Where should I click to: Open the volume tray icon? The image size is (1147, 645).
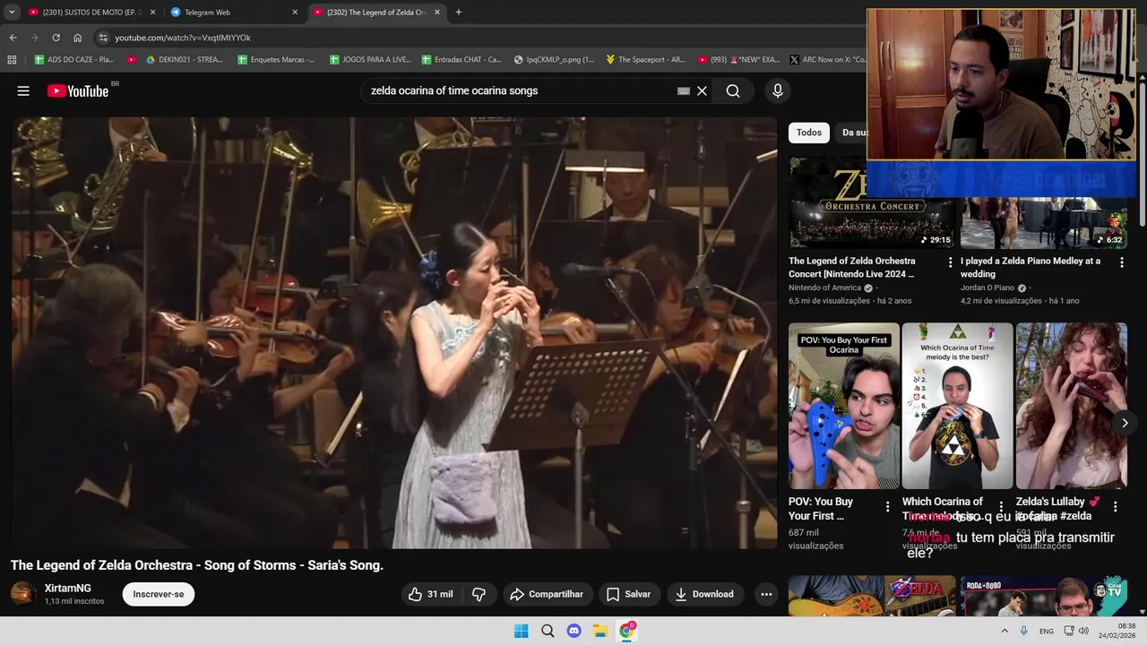tap(1083, 631)
